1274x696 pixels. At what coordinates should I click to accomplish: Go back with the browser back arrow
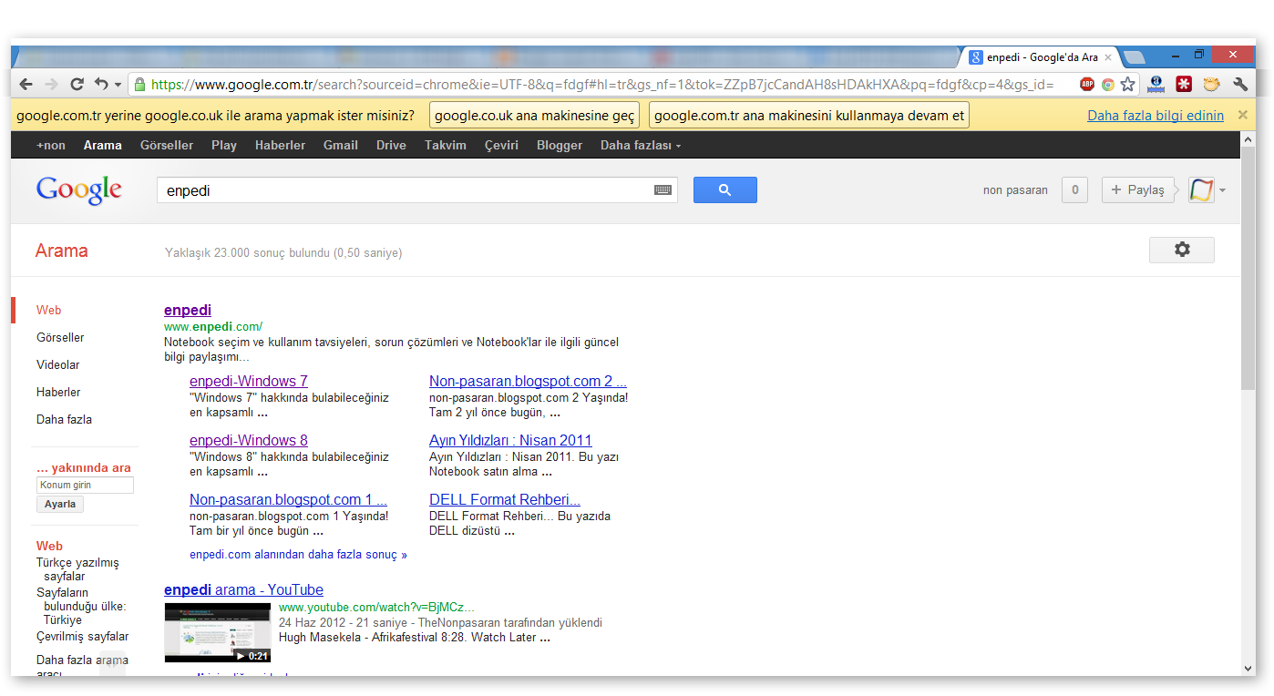click(26, 85)
